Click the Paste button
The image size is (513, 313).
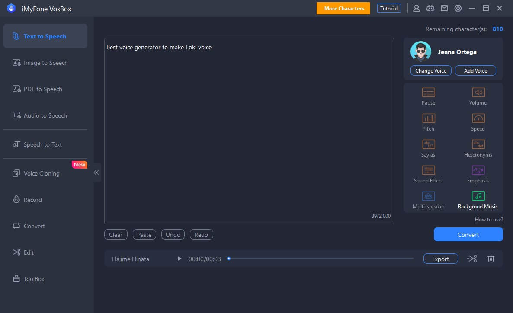click(144, 234)
